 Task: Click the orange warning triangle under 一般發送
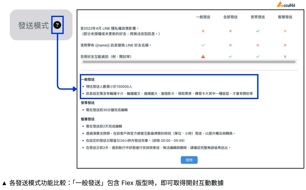tap(203, 57)
